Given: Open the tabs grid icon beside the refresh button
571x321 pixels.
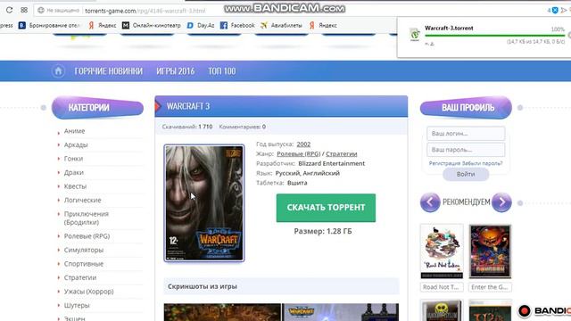Looking at the screenshot, I should point(24,10).
